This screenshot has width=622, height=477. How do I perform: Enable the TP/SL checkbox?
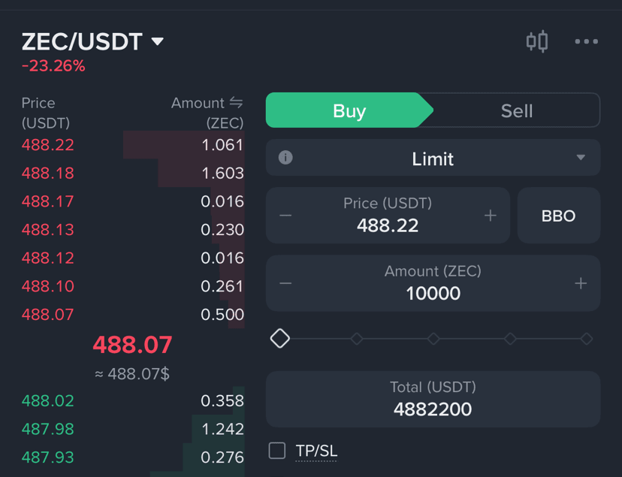coord(277,451)
